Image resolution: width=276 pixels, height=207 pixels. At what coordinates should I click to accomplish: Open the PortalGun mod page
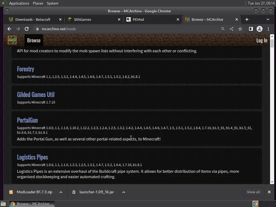(27, 120)
